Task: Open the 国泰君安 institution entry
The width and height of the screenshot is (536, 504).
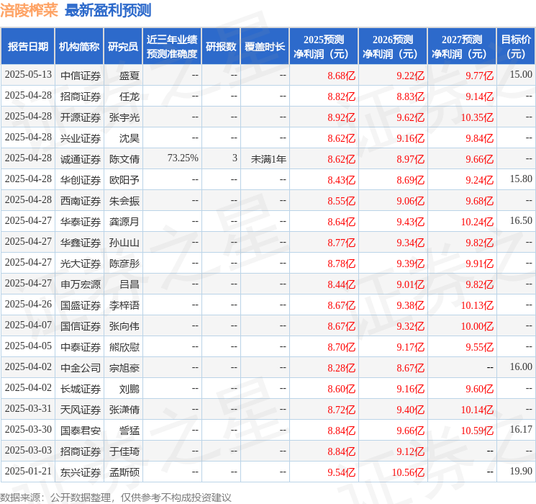Action: coord(80,431)
